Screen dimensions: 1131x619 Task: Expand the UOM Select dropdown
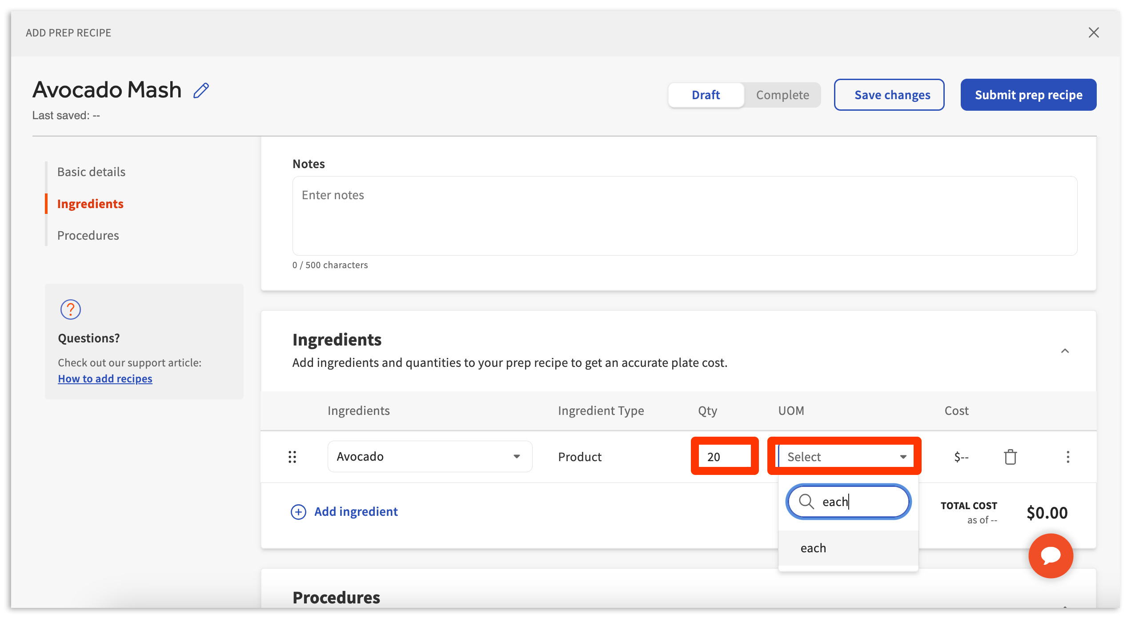pos(903,456)
